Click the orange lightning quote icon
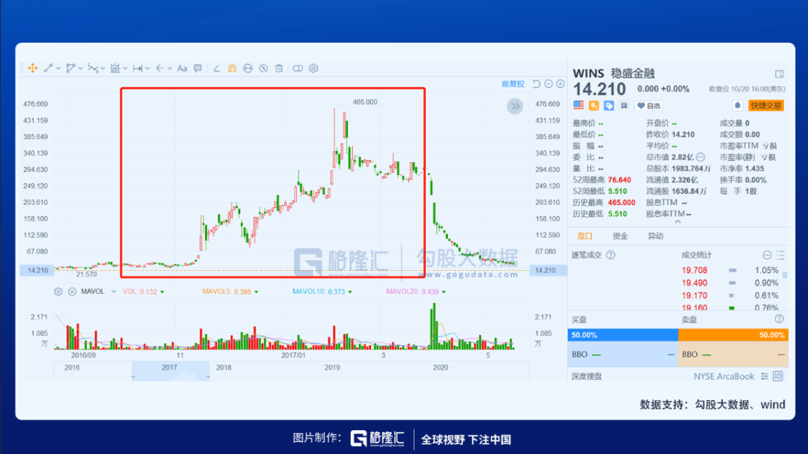 point(593,105)
